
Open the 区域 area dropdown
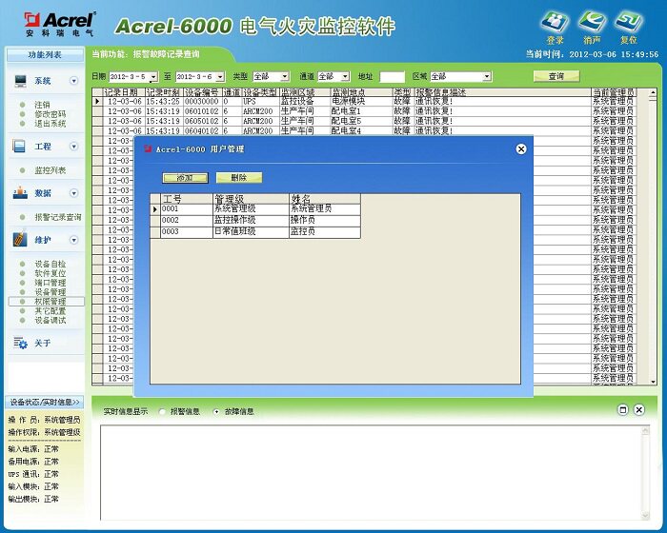coord(487,76)
